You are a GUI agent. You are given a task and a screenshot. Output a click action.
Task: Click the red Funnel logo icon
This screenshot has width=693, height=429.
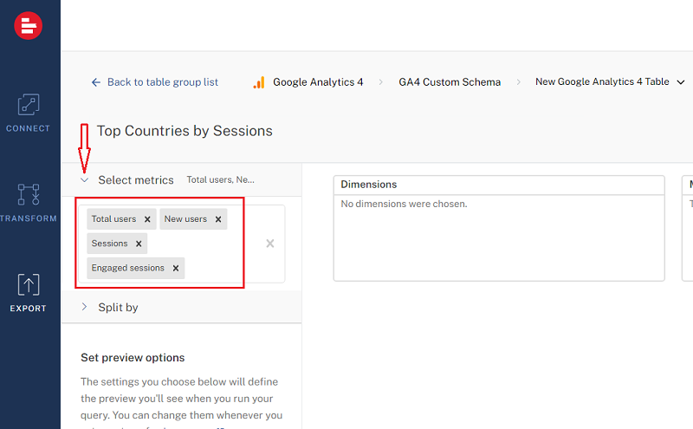(29, 26)
